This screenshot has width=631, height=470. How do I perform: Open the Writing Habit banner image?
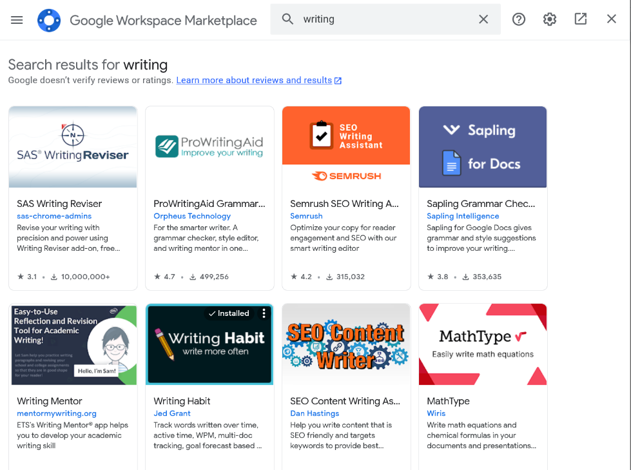[209, 344]
